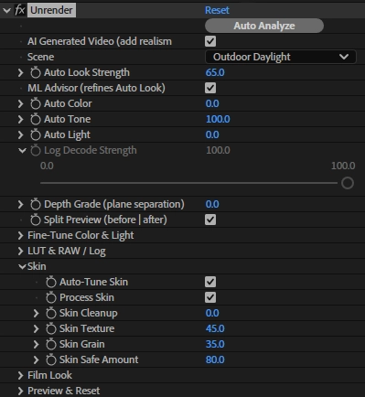The height and width of the screenshot is (397, 365).
Task: Uncheck Process Skin checkbox
Action: pyautogui.click(x=210, y=297)
